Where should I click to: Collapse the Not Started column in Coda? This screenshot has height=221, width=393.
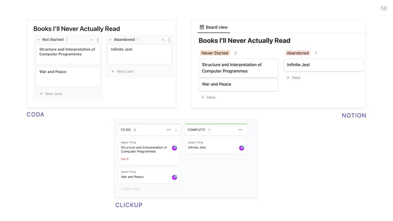[x=38, y=40]
